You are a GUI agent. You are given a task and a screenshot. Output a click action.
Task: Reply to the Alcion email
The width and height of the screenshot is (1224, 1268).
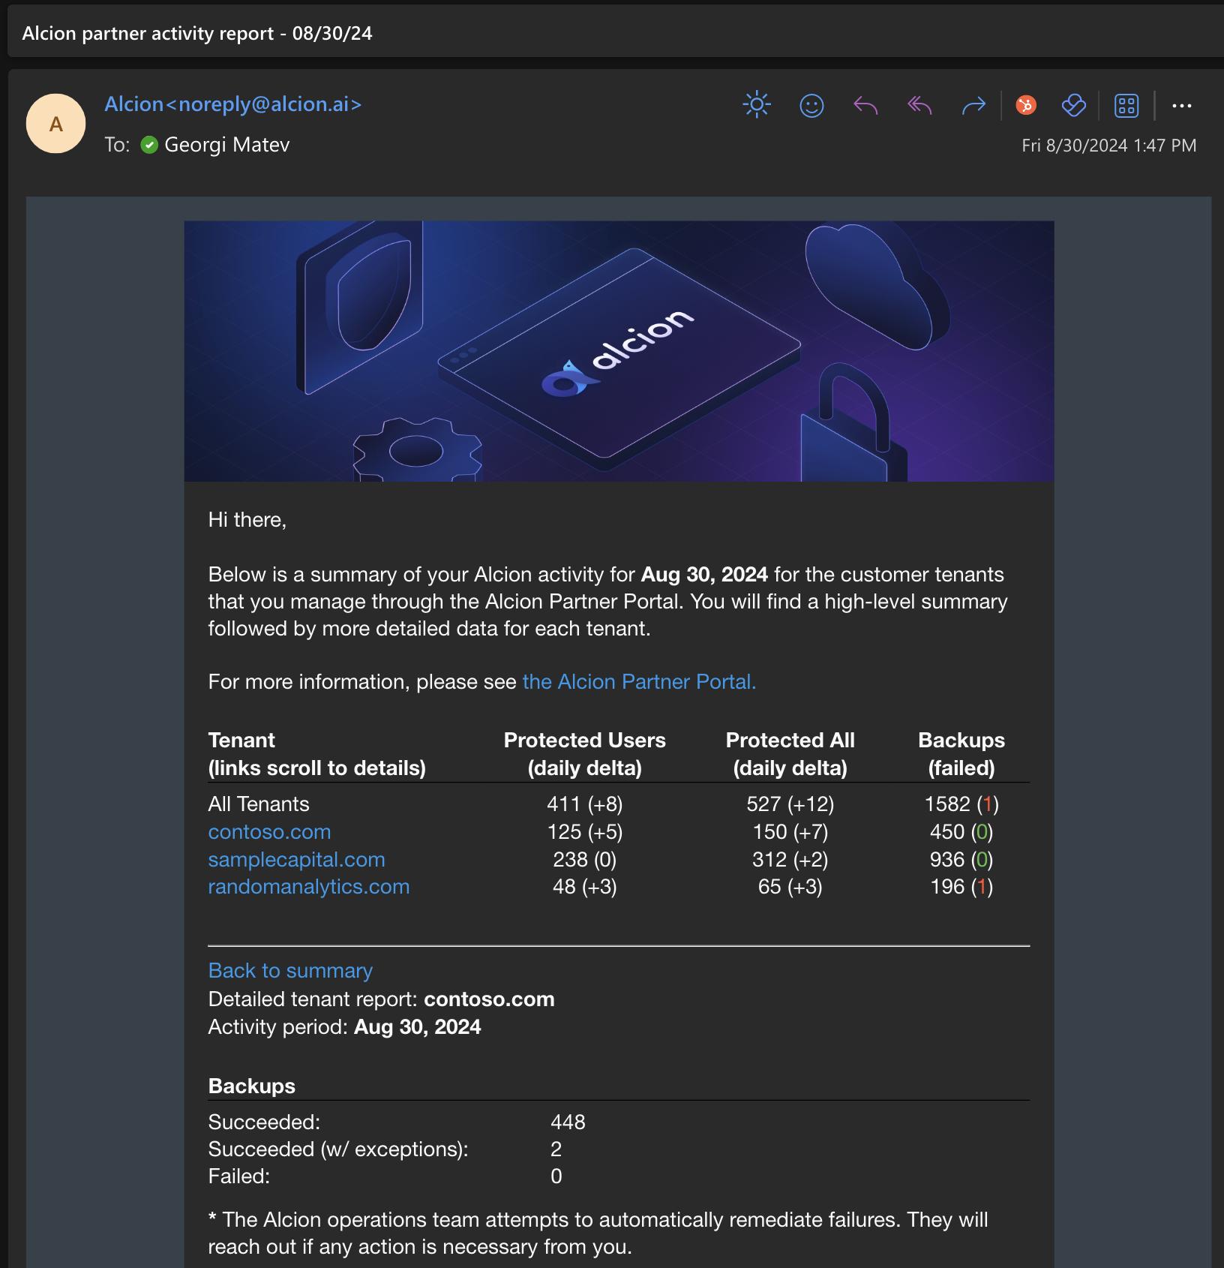click(865, 106)
